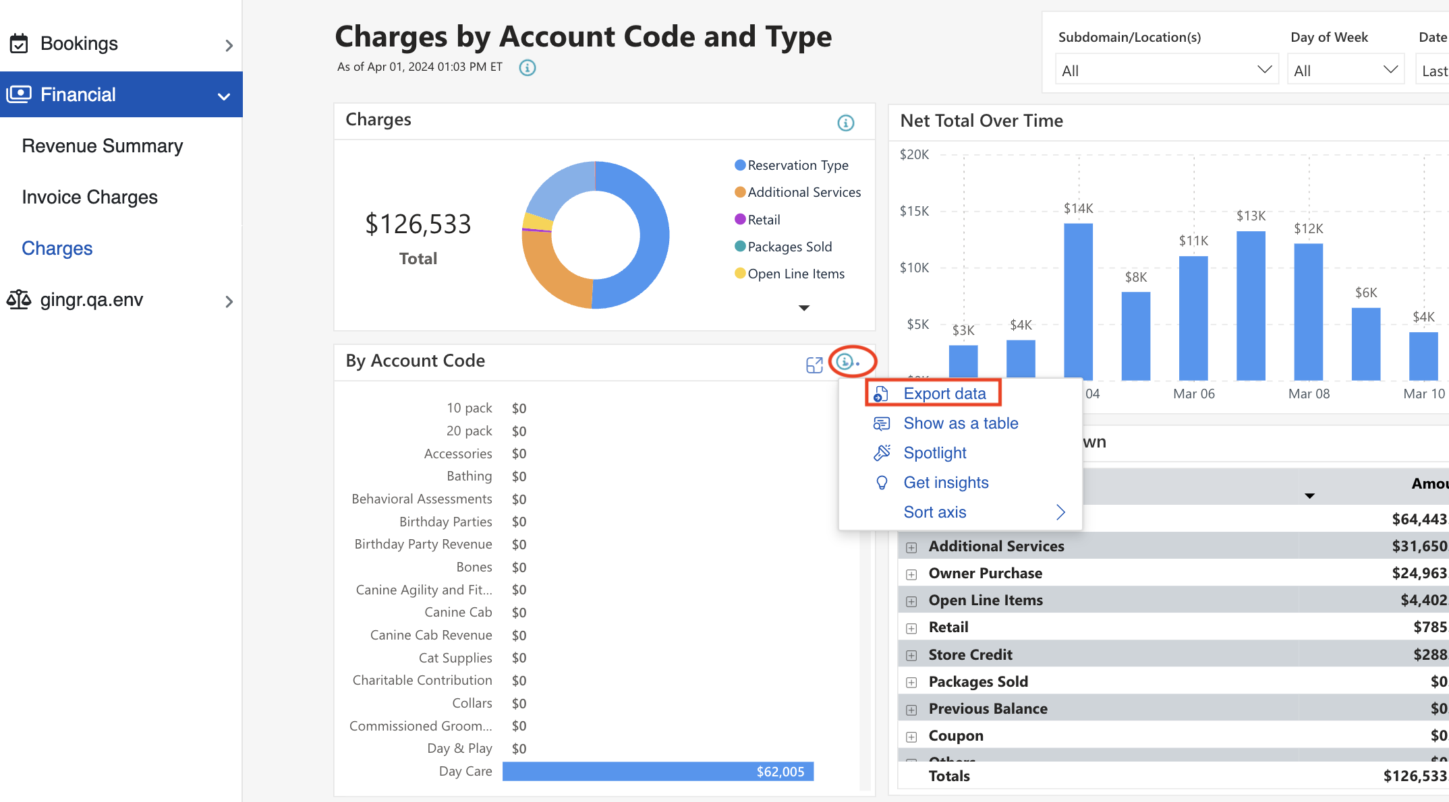This screenshot has width=1449, height=802.
Task: Select Sort axis menu entry
Action: 934,512
